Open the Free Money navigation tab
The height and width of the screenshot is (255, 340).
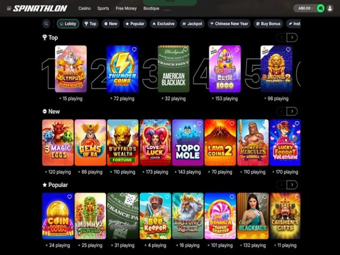coord(126,9)
